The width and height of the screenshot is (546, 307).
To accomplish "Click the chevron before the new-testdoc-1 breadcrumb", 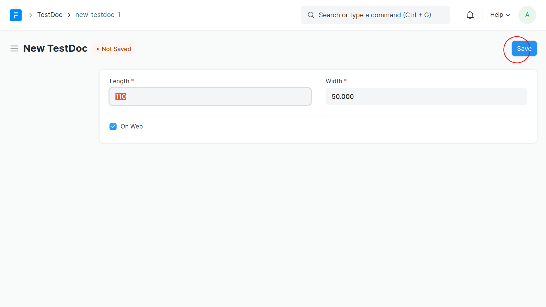I will coord(69,15).
